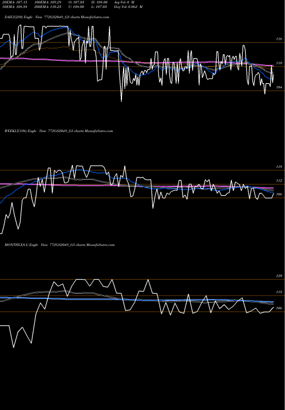Click the high price H: 108.00
The width and height of the screenshot is (285, 410).
coord(99,2)
